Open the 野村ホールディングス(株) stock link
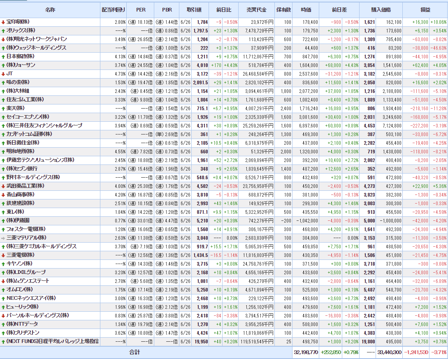This screenshot has height=359, width=448. tap(33, 177)
